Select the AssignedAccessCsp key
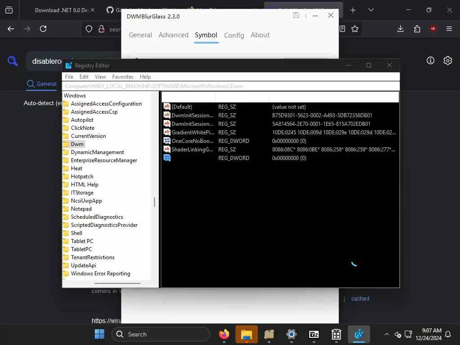This screenshot has width=460, height=345. [94, 112]
